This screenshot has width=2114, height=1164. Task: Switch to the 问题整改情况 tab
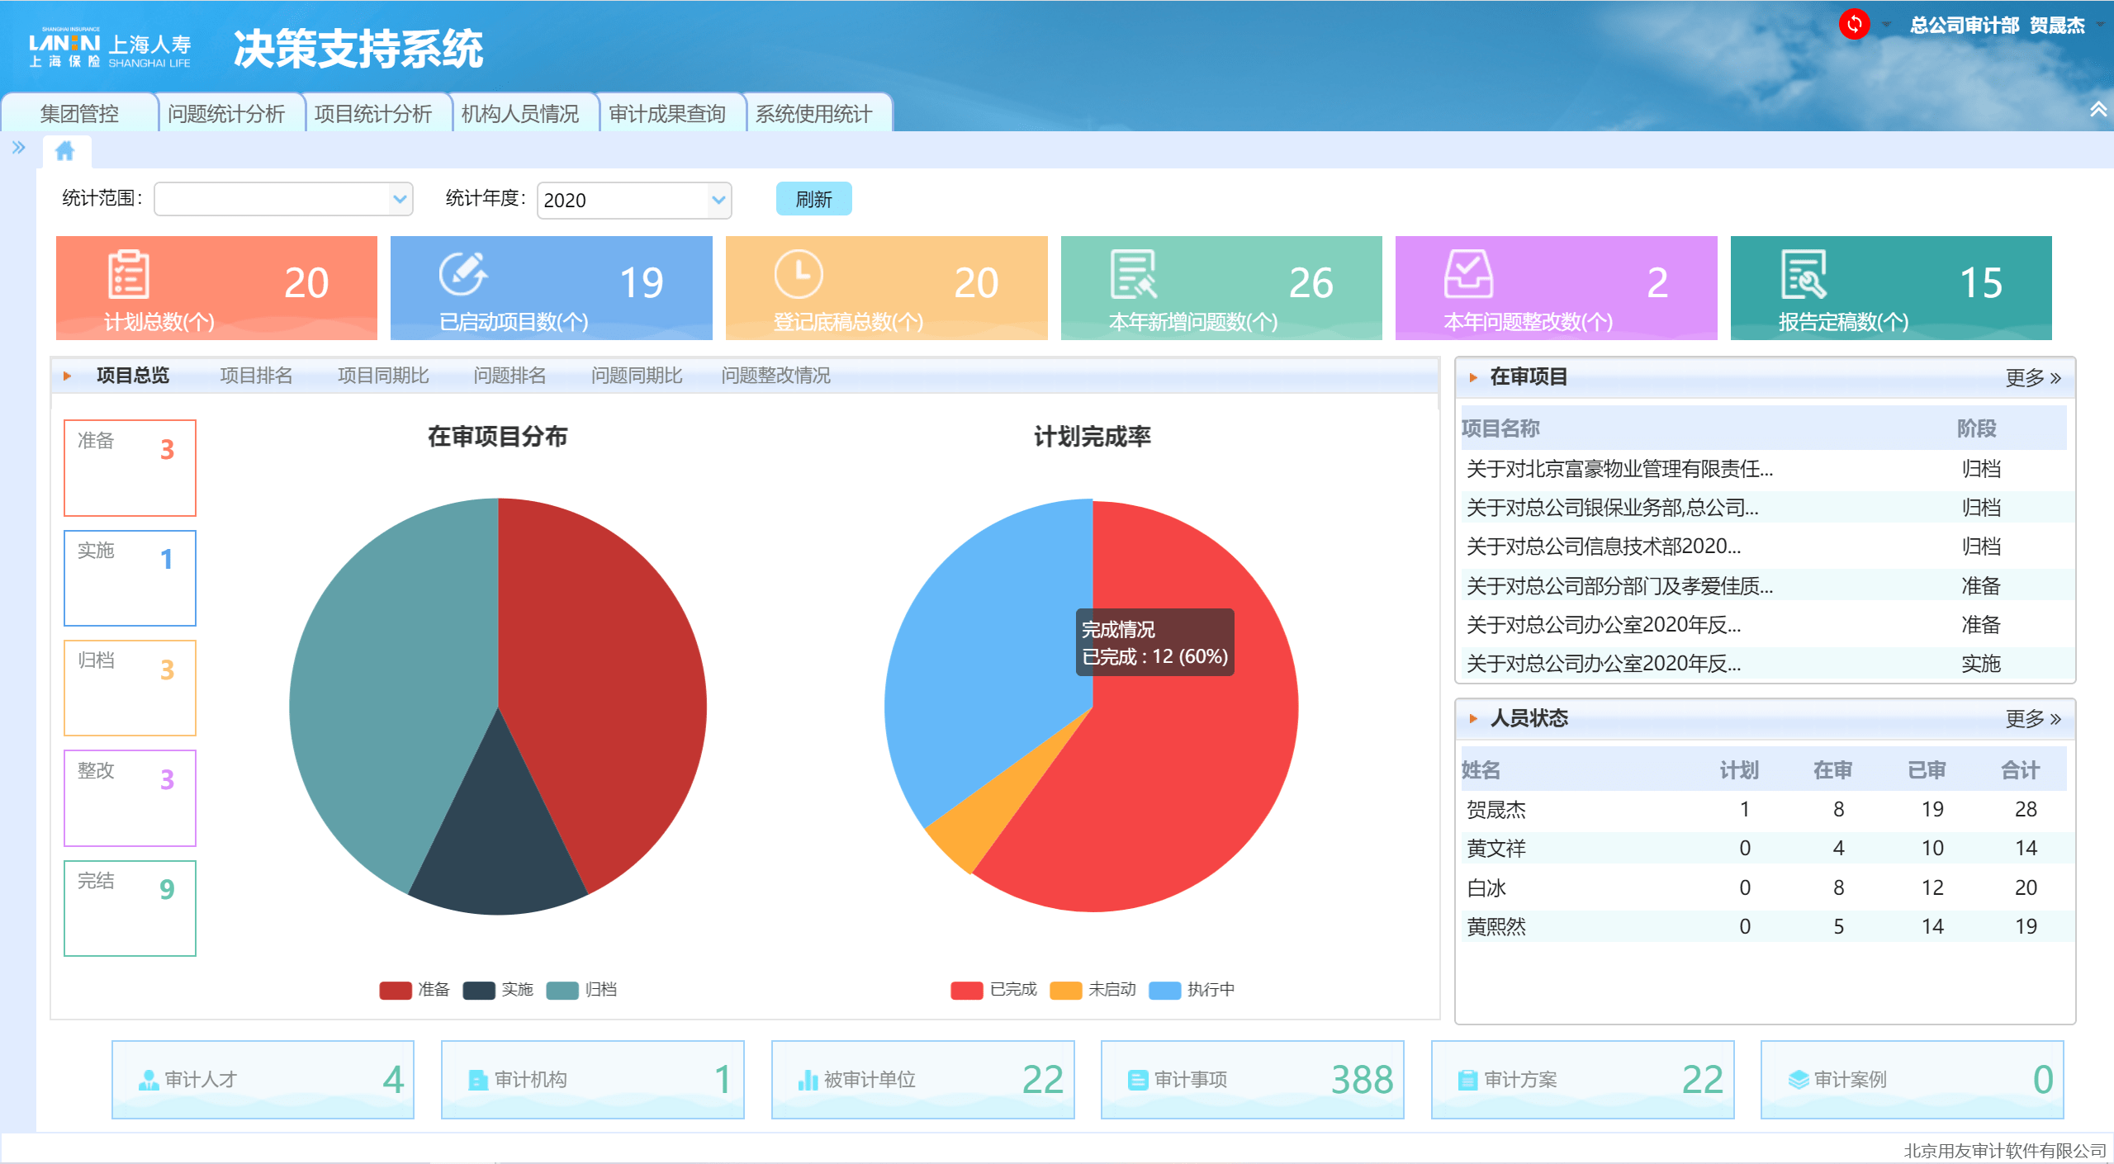pos(775,376)
